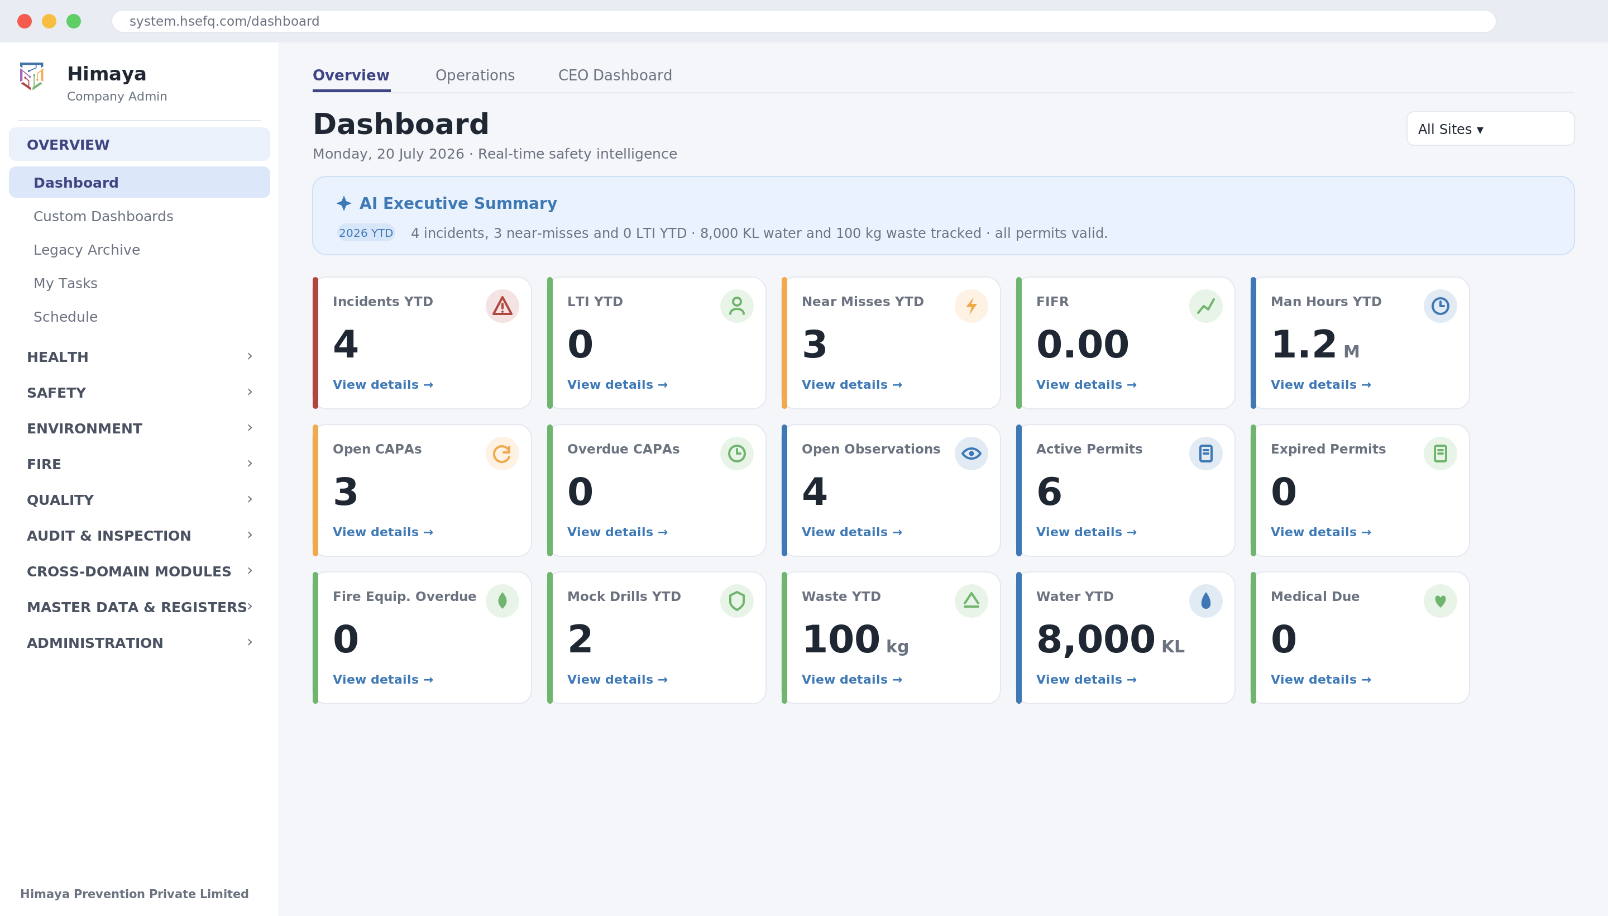The height and width of the screenshot is (916, 1608).
Task: View details for Overdue CAPAs
Action: point(617,532)
